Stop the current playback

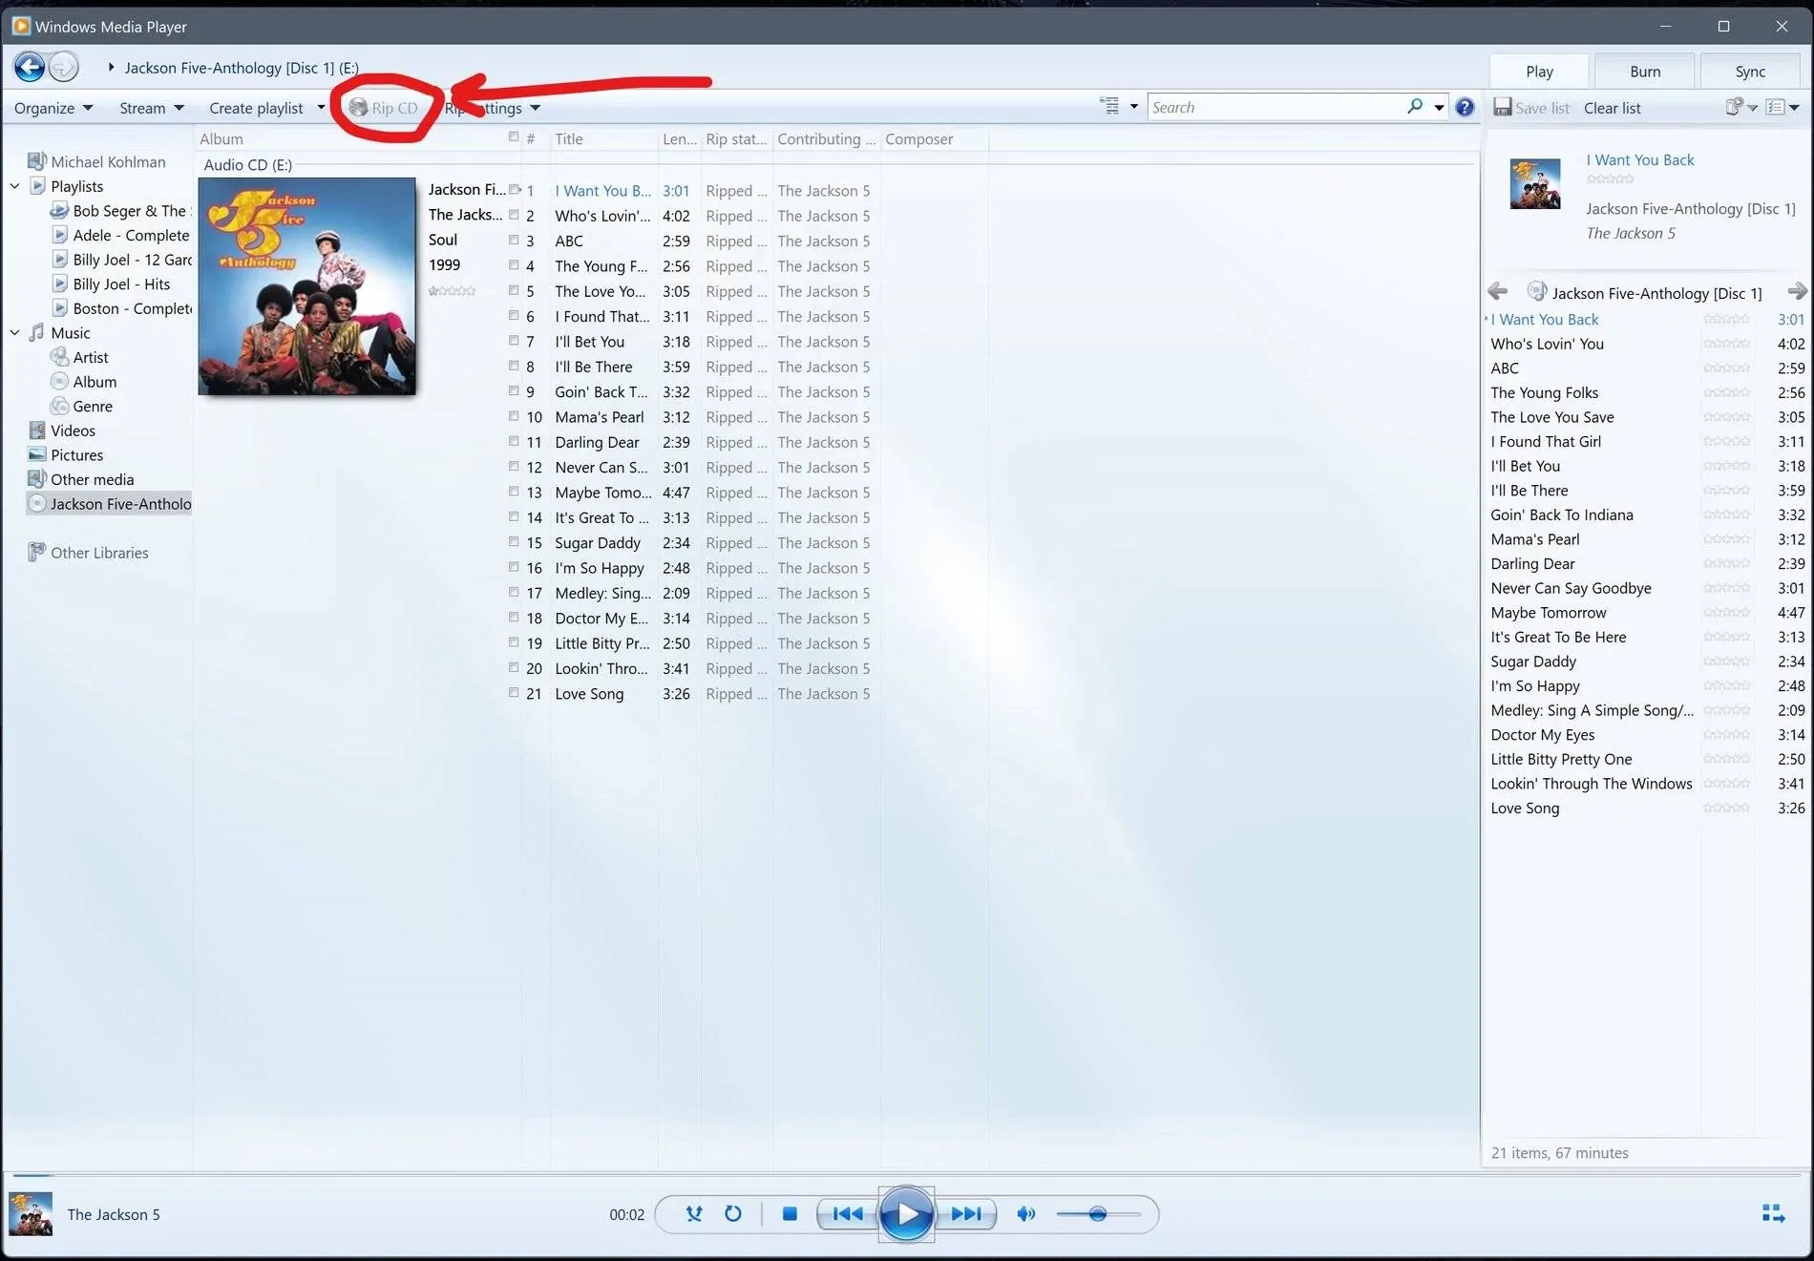pos(790,1213)
